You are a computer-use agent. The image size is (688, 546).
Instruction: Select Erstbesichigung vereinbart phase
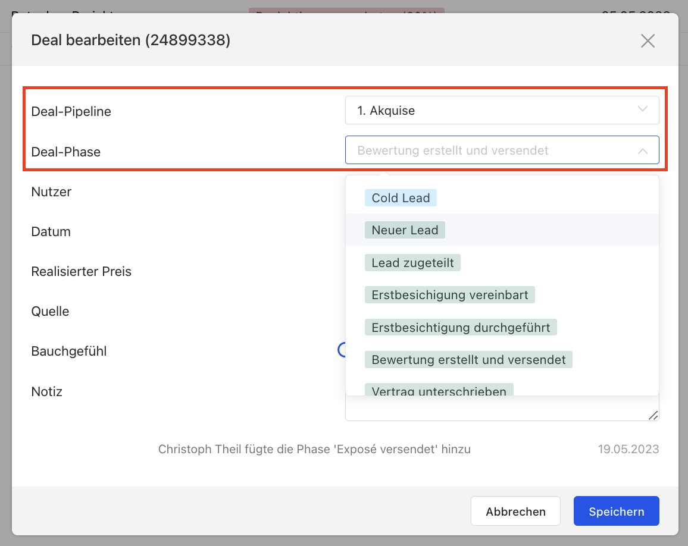tap(449, 294)
